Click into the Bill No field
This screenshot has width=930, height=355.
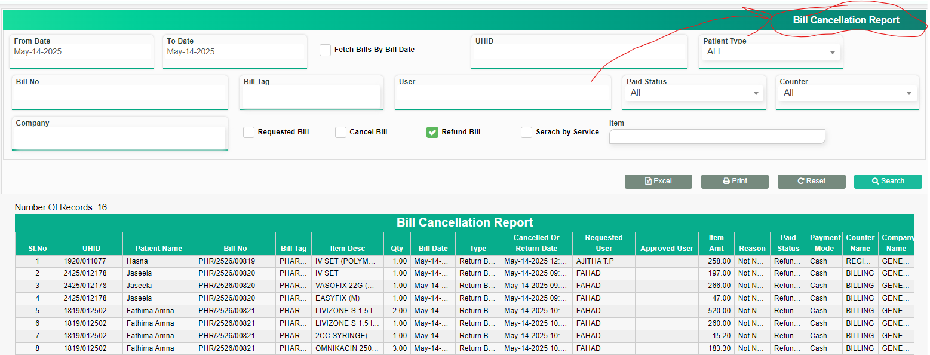[119, 96]
